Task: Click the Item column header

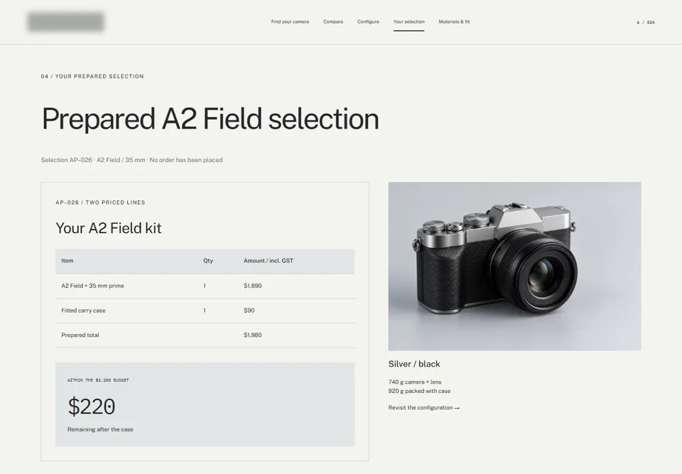Action: tap(67, 261)
